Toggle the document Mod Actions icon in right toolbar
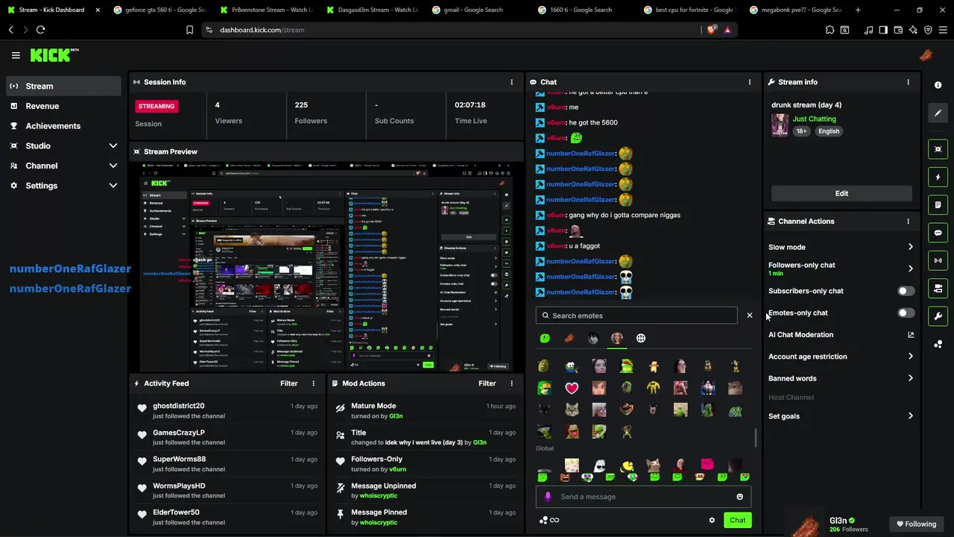This screenshot has width=954, height=537. tap(938, 205)
